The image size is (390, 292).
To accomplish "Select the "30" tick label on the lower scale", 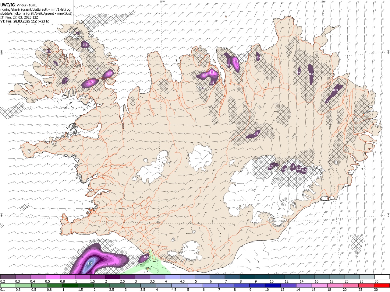I will pyautogui.click(x=376, y=290).
